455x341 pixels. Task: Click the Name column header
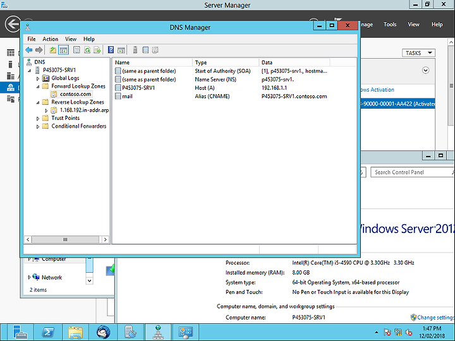pos(153,63)
